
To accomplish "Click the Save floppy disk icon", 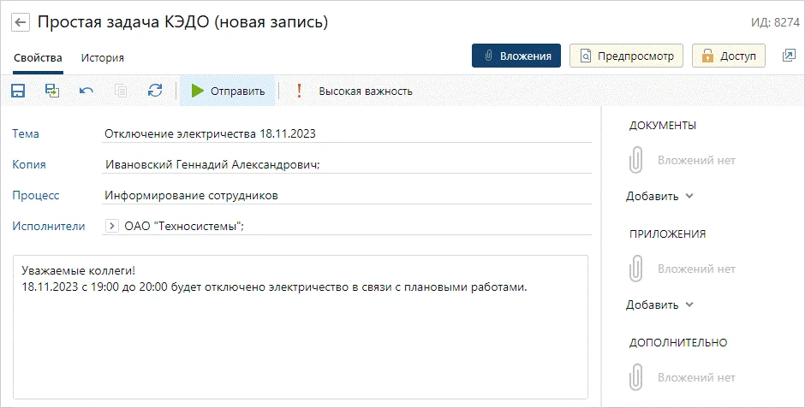I will click(18, 91).
